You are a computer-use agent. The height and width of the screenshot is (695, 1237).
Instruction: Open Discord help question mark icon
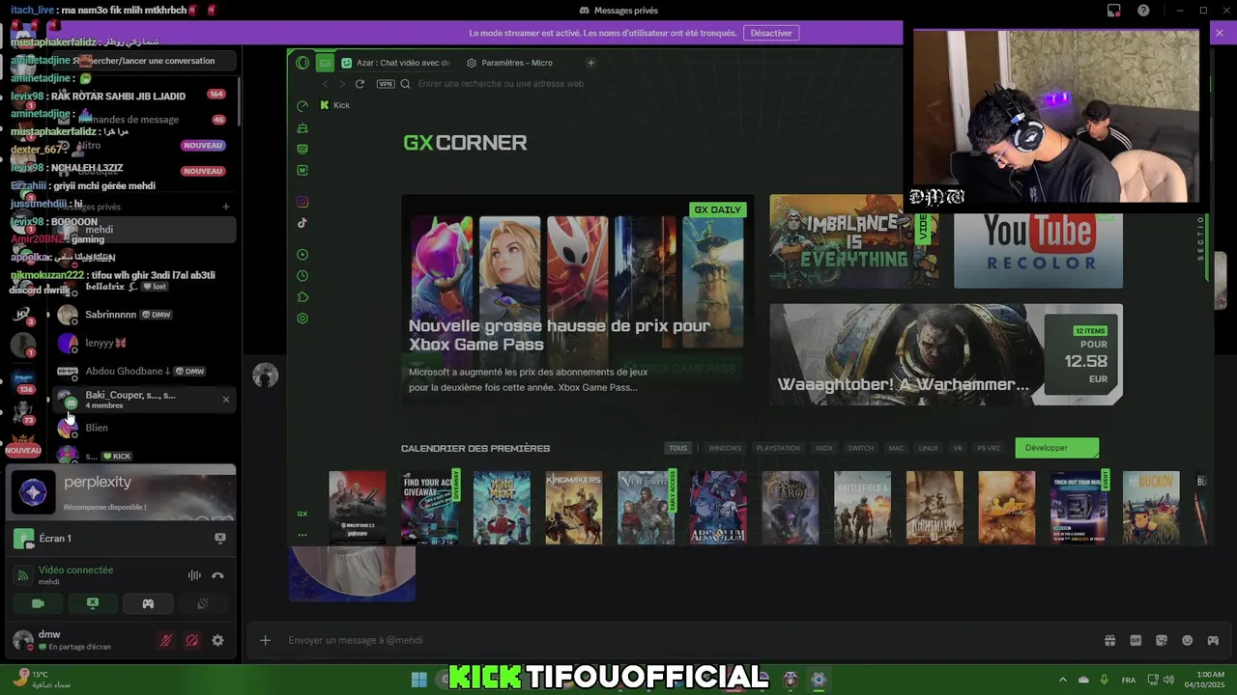coord(1144,11)
